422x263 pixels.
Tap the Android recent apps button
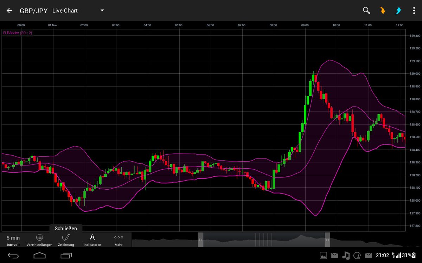(x=66, y=255)
